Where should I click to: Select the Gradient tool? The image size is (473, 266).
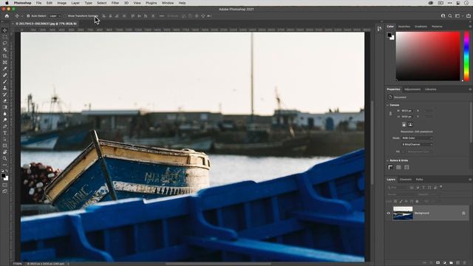tap(5, 107)
